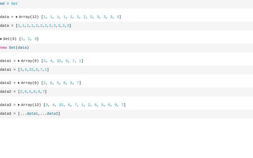This screenshot has width=253, height=158.
Task: Expand the data2 Array(6) output triangle
Action: tap(19, 83)
